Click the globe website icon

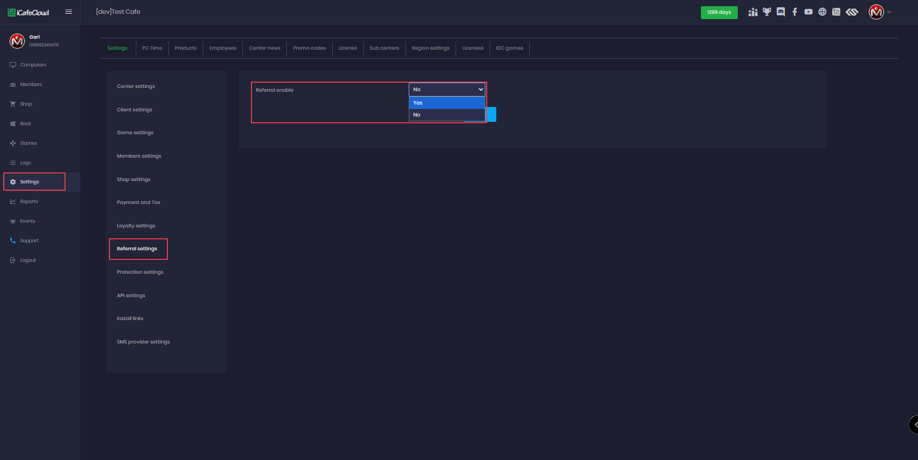point(822,12)
